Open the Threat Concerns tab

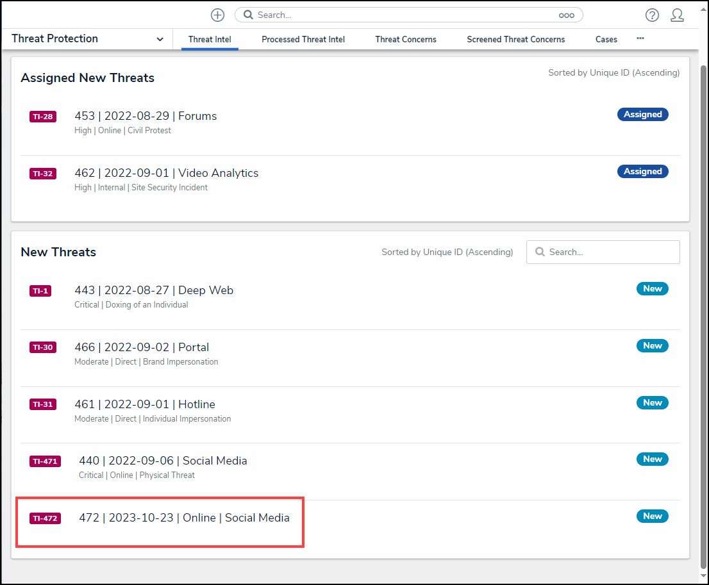(x=406, y=40)
